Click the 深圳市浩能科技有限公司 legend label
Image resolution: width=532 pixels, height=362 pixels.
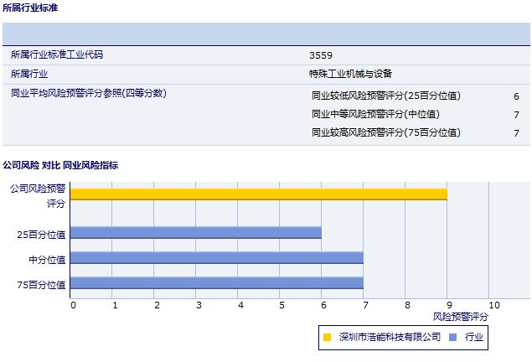coord(390,337)
